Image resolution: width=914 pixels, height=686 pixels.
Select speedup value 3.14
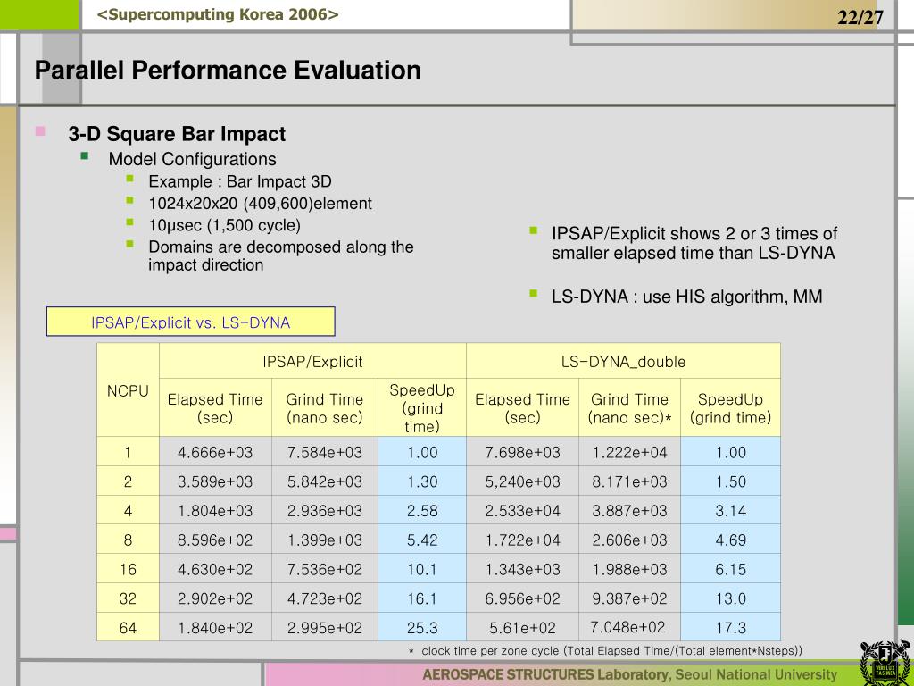point(730,510)
